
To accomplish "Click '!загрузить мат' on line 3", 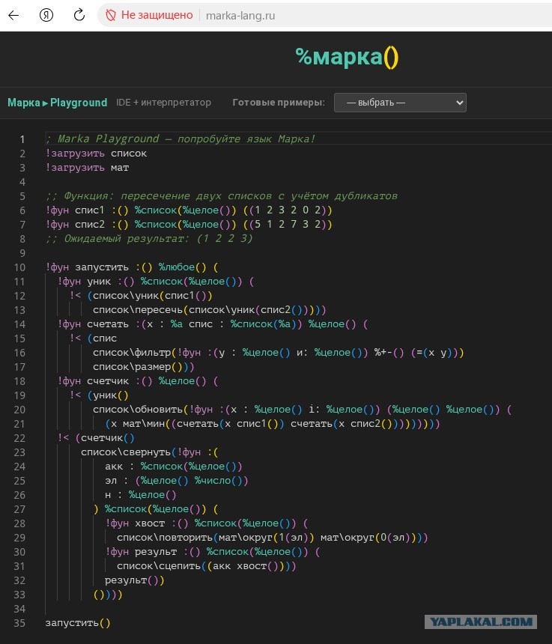I will [87, 168].
